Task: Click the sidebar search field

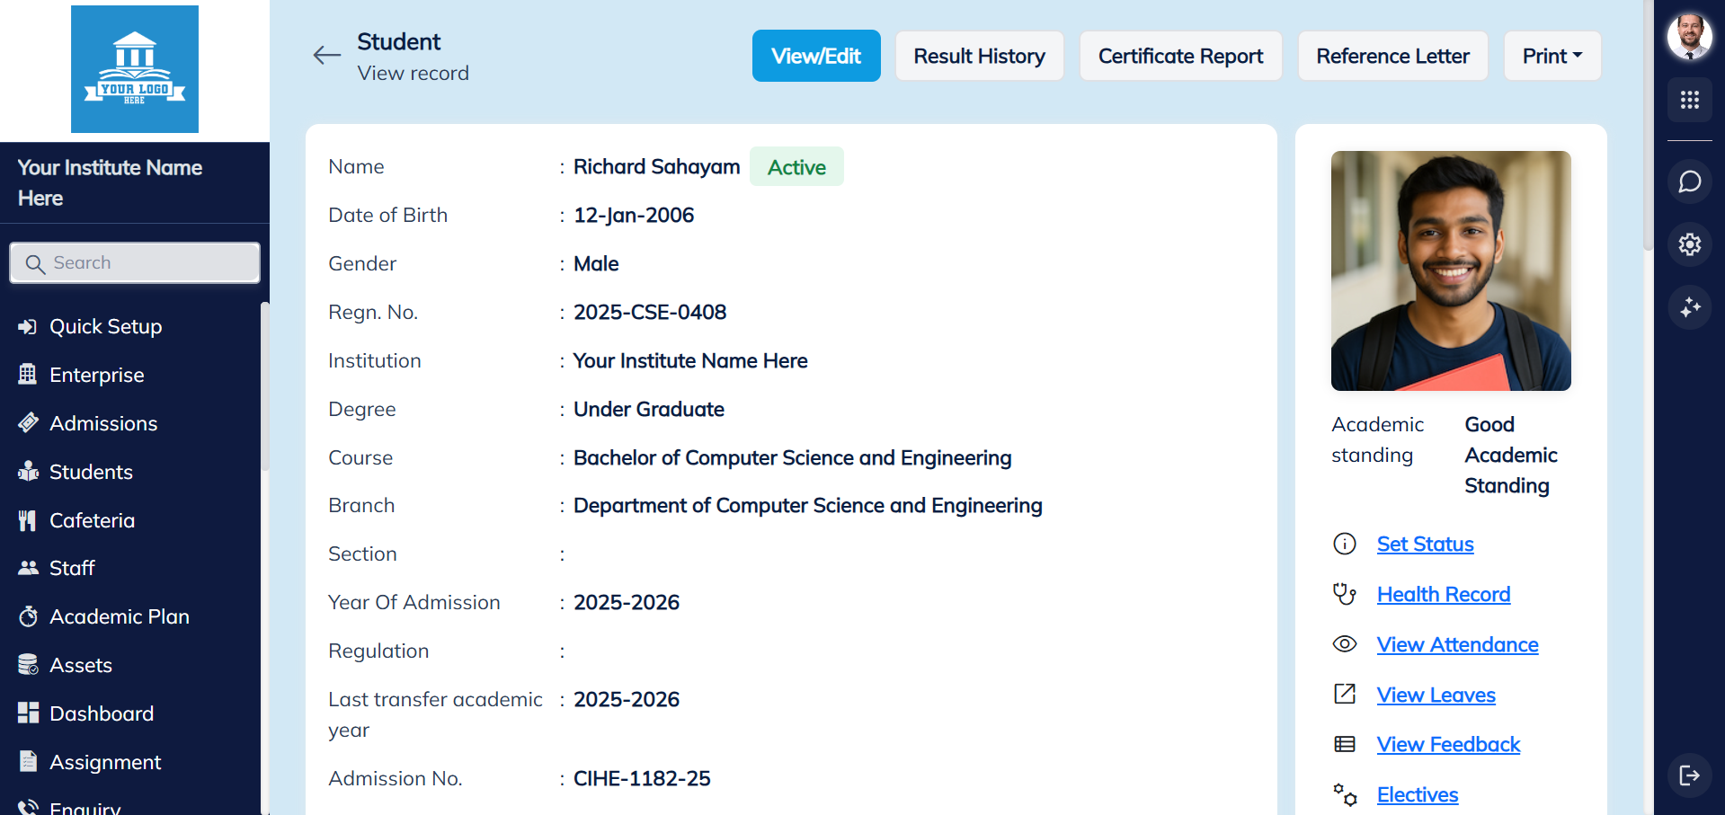Action: [x=134, y=262]
